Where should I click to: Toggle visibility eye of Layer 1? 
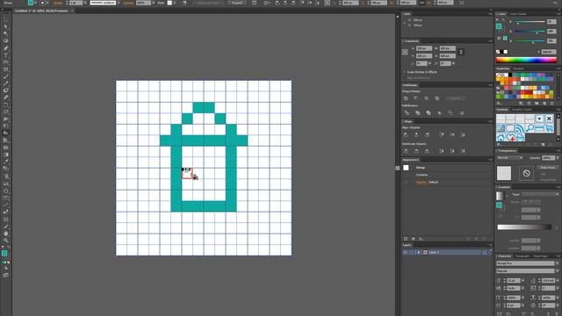405,252
